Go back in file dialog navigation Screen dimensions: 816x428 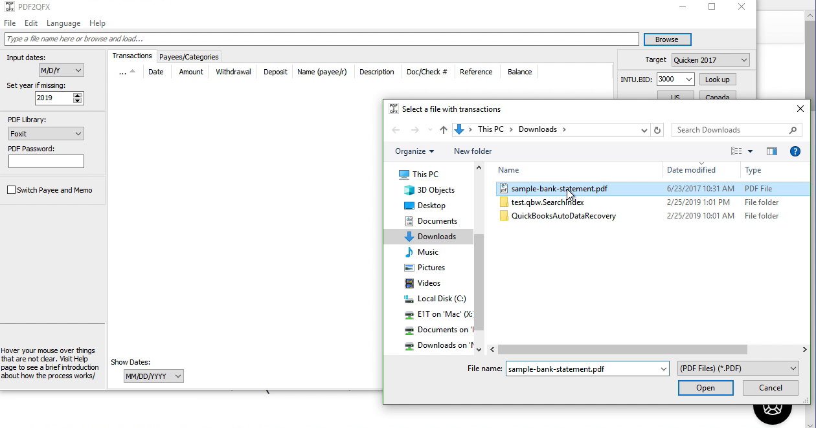(396, 130)
